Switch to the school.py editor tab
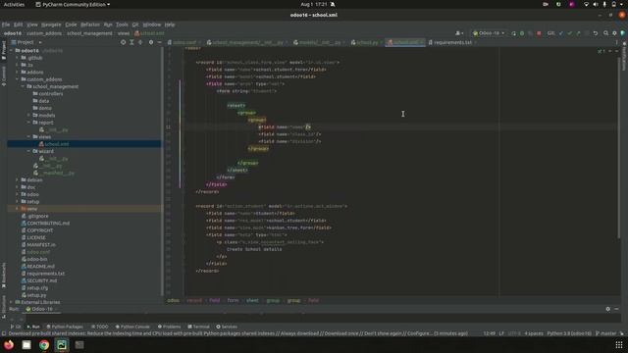This screenshot has height=353, width=628. coord(366,42)
